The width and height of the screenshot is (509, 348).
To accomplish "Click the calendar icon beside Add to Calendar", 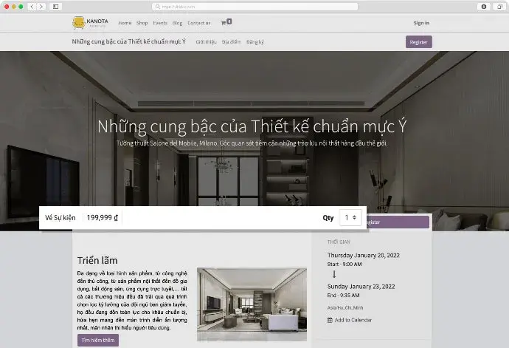I will [329, 320].
